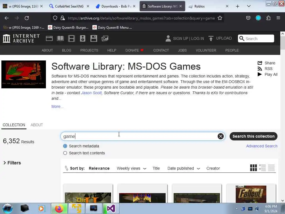Switch to extended list view

[262, 168]
